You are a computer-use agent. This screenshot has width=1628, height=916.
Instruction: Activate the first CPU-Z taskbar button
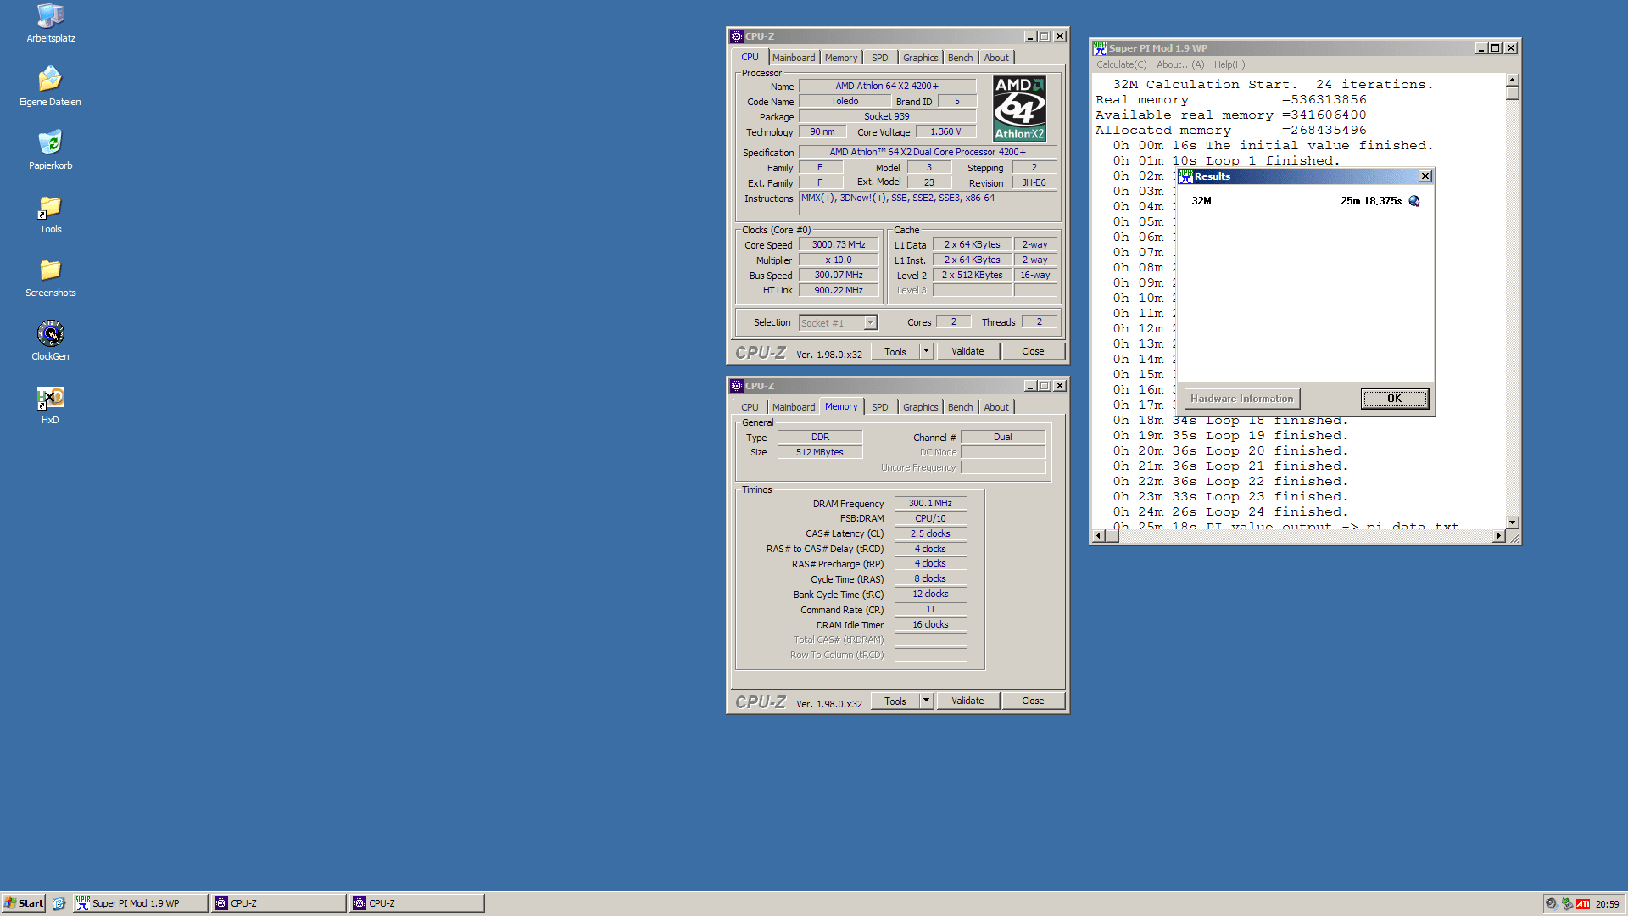pyautogui.click(x=279, y=903)
